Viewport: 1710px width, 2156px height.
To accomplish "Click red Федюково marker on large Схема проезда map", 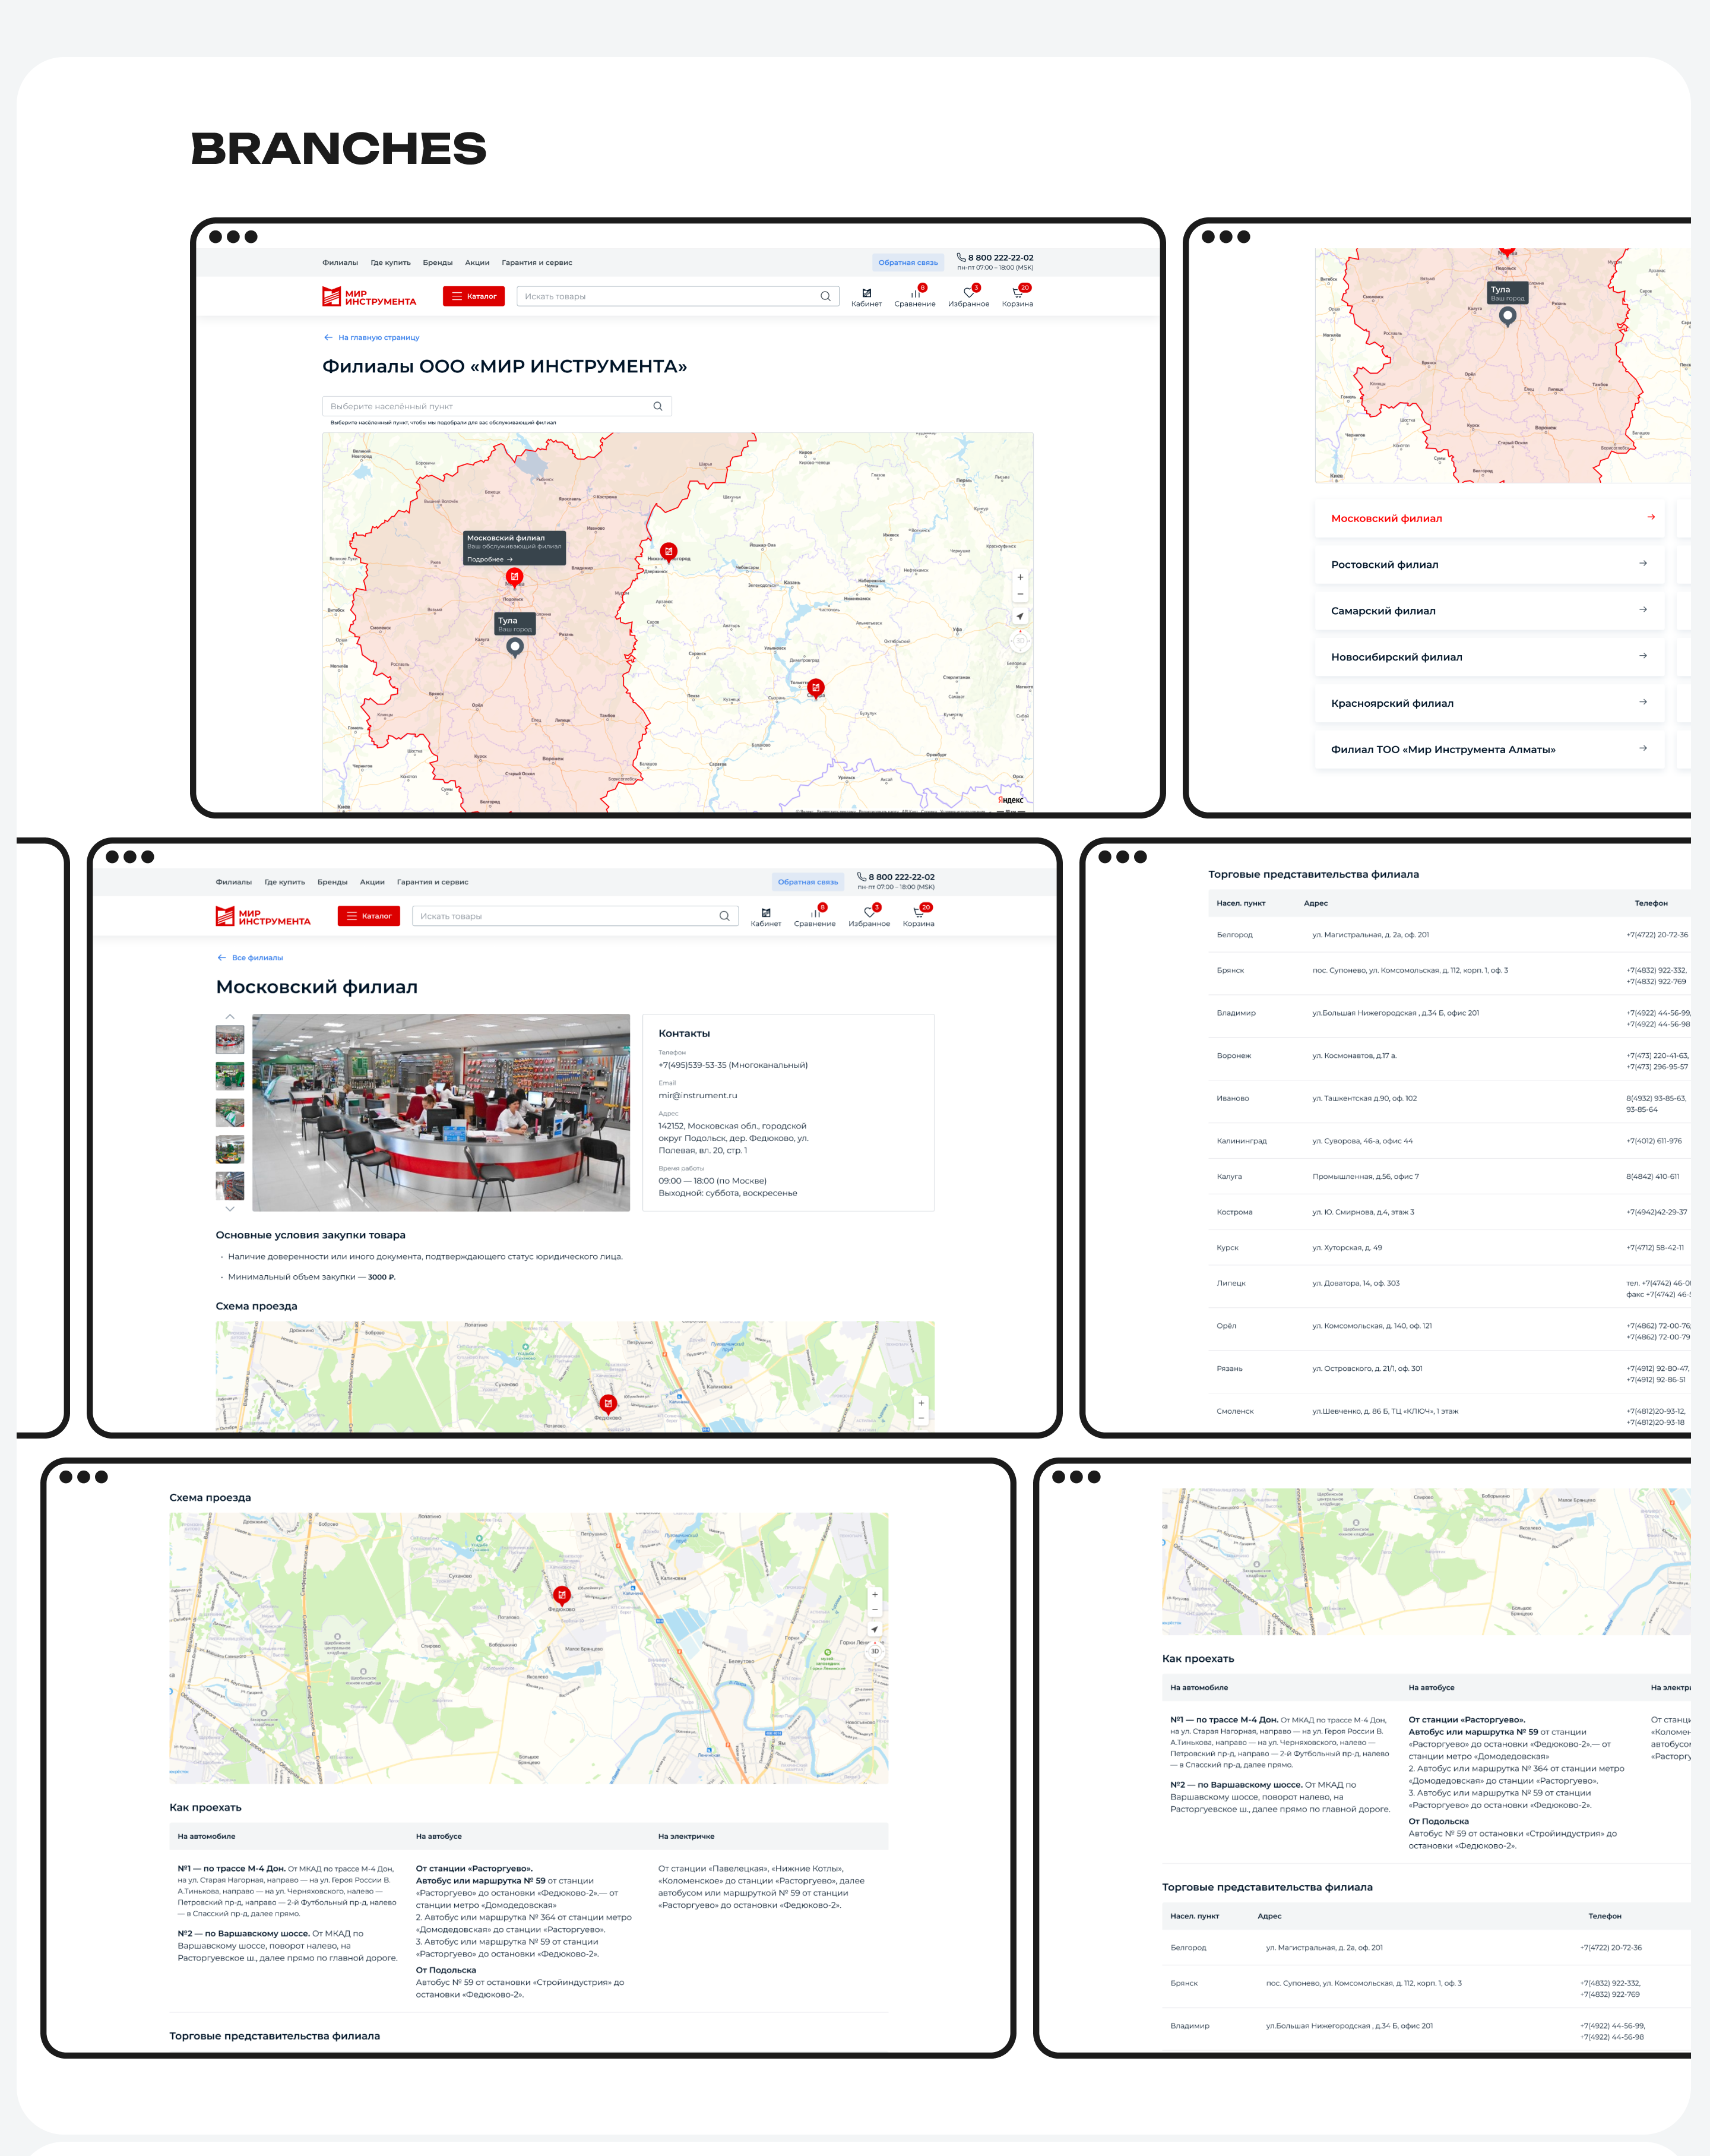I will (x=562, y=1595).
